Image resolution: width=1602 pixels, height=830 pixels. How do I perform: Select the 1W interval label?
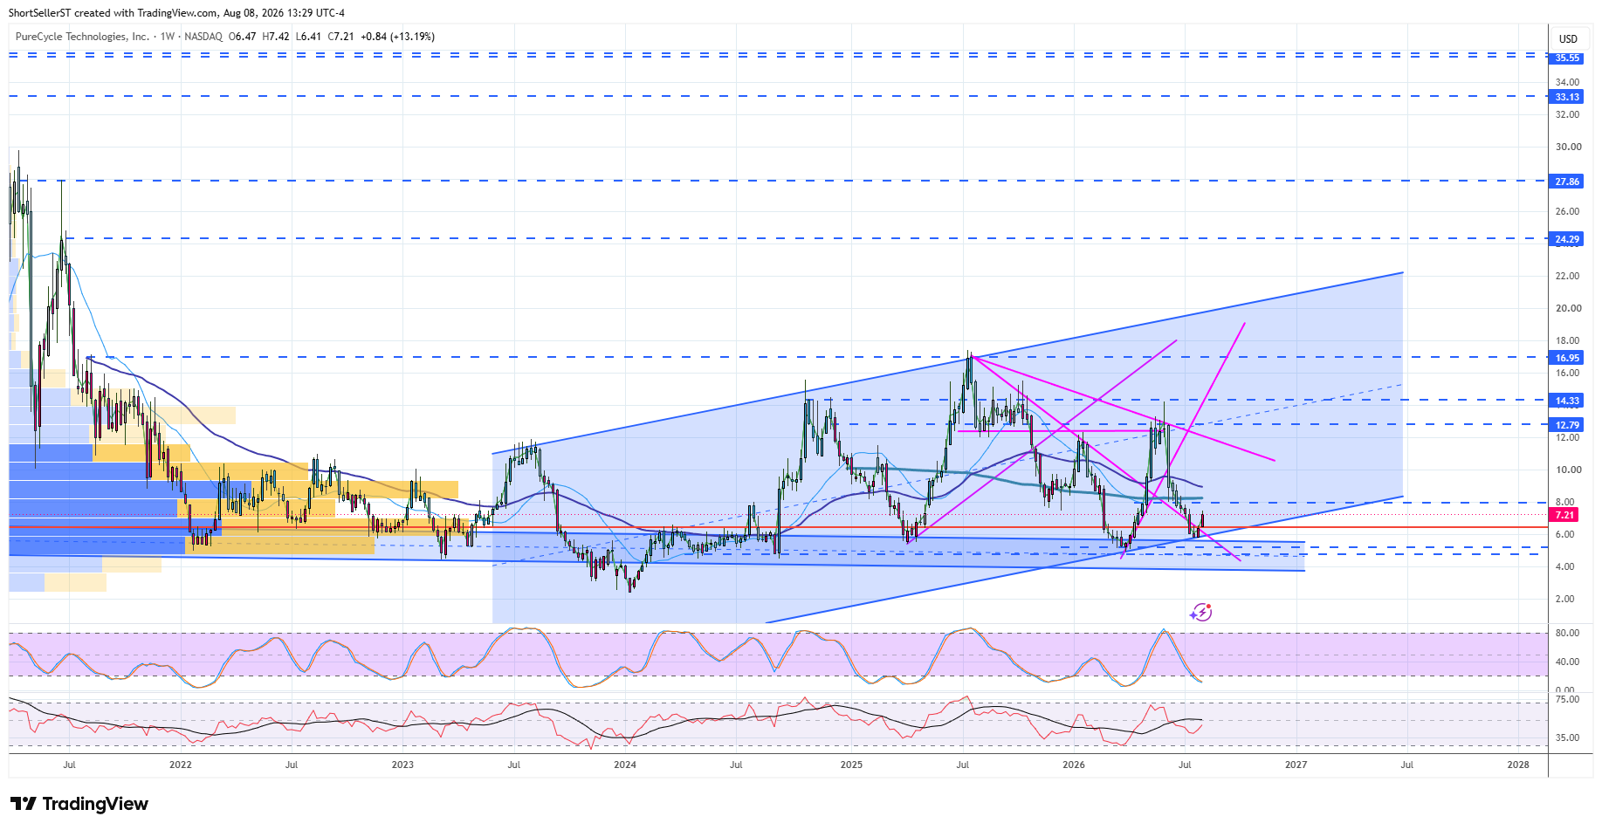coord(168,37)
